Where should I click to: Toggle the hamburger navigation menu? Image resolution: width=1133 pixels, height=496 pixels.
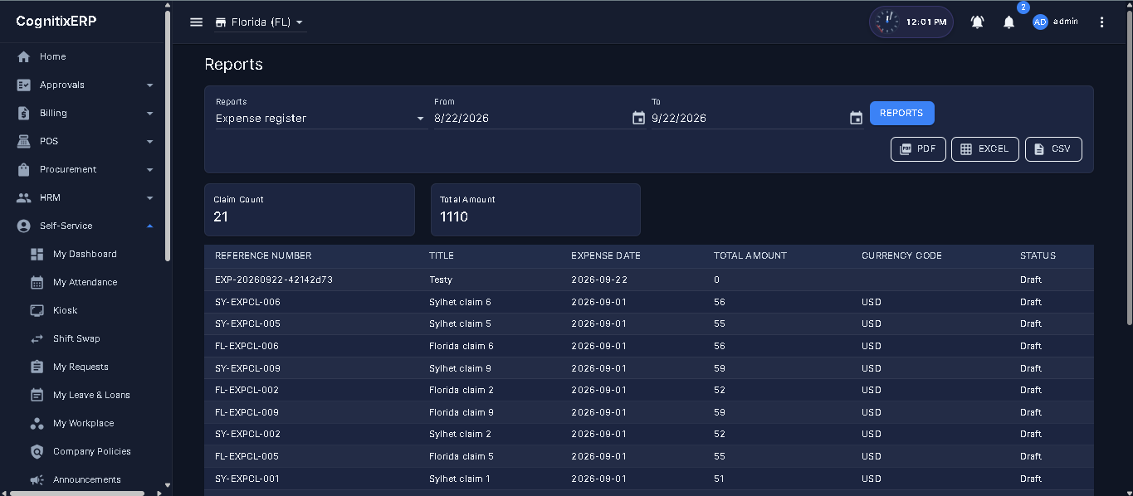point(196,22)
